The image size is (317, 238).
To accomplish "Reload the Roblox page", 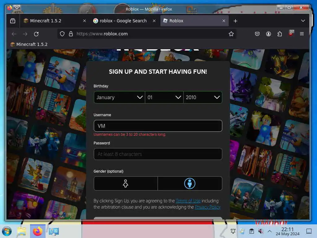I will click(37, 34).
